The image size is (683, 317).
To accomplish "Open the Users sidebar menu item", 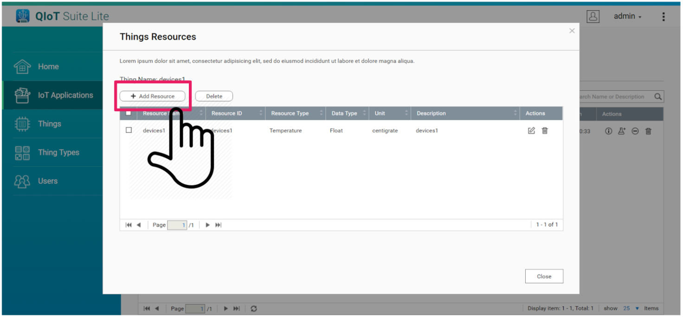I will pos(48,181).
